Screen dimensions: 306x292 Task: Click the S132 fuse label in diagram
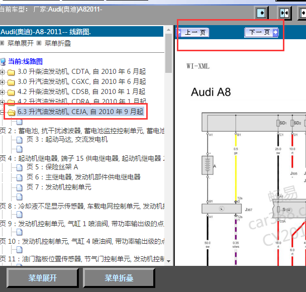286,210
